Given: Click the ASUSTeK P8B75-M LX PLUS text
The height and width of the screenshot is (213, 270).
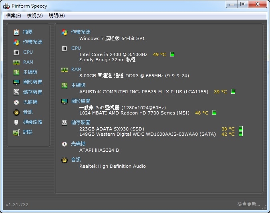Looking at the screenshot, I should 144,92.
